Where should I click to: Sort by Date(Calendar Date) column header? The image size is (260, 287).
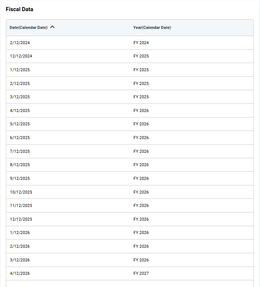pyautogui.click(x=29, y=27)
